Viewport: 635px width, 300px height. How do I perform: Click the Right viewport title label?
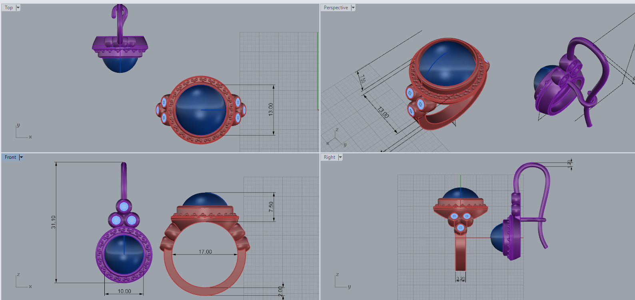coord(329,157)
